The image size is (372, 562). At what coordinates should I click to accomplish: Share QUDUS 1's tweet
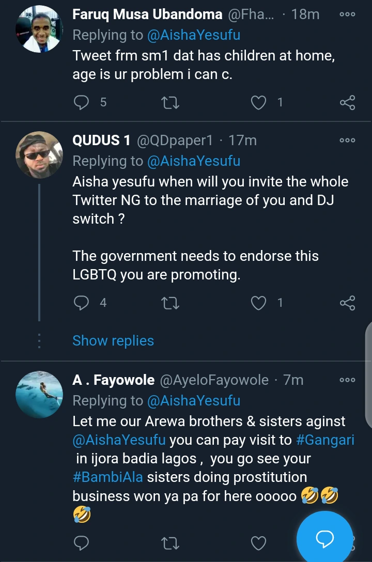(347, 303)
